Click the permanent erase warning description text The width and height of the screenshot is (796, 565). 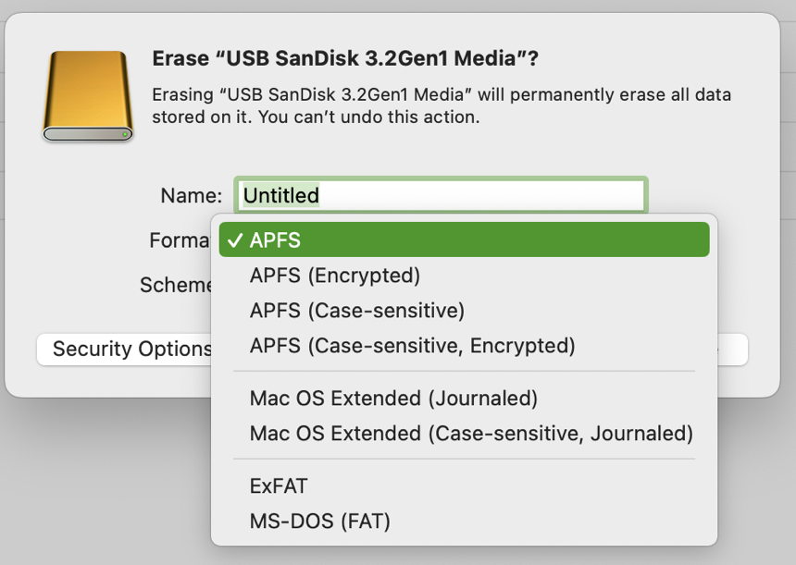tap(442, 105)
